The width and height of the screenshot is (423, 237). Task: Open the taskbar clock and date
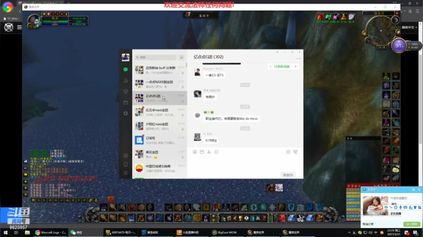[395, 232]
